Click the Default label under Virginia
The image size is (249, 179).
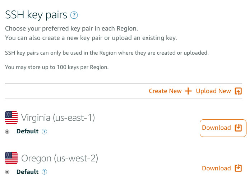27,132
